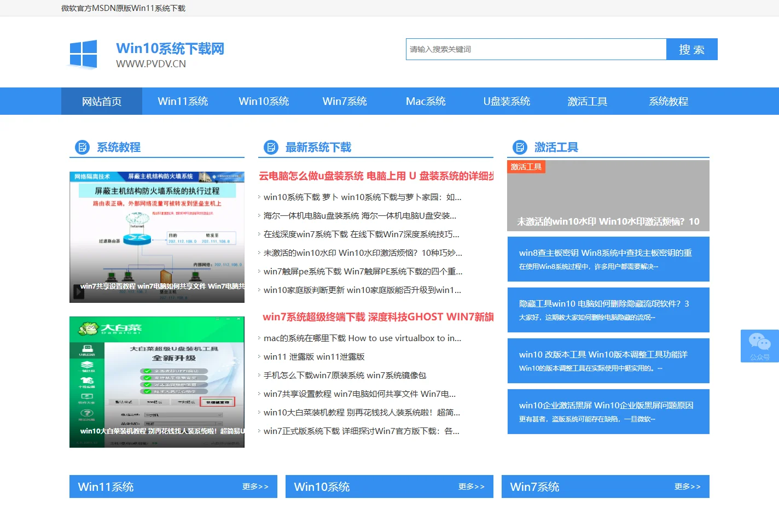Viewport: 779px width, 510px height.
Task: Click the 搜索 search button
Action: pyautogui.click(x=692, y=49)
